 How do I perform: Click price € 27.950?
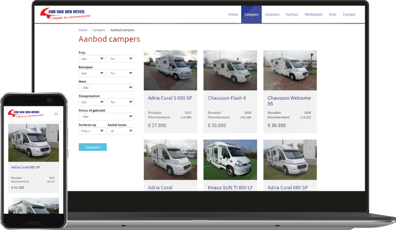(x=157, y=125)
